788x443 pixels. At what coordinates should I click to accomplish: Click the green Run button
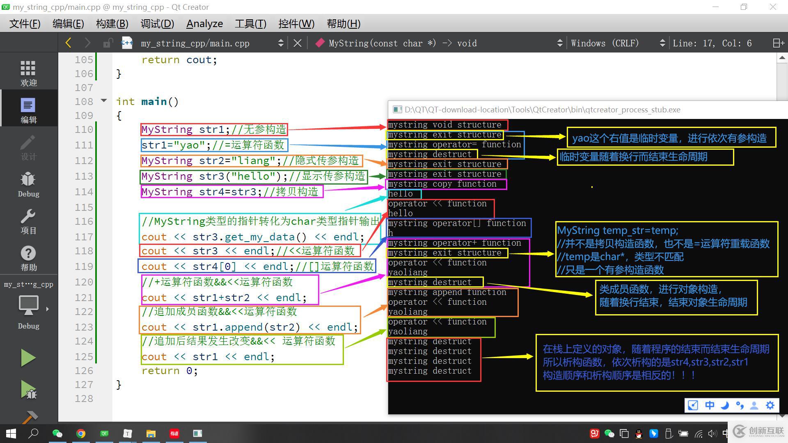click(x=28, y=358)
